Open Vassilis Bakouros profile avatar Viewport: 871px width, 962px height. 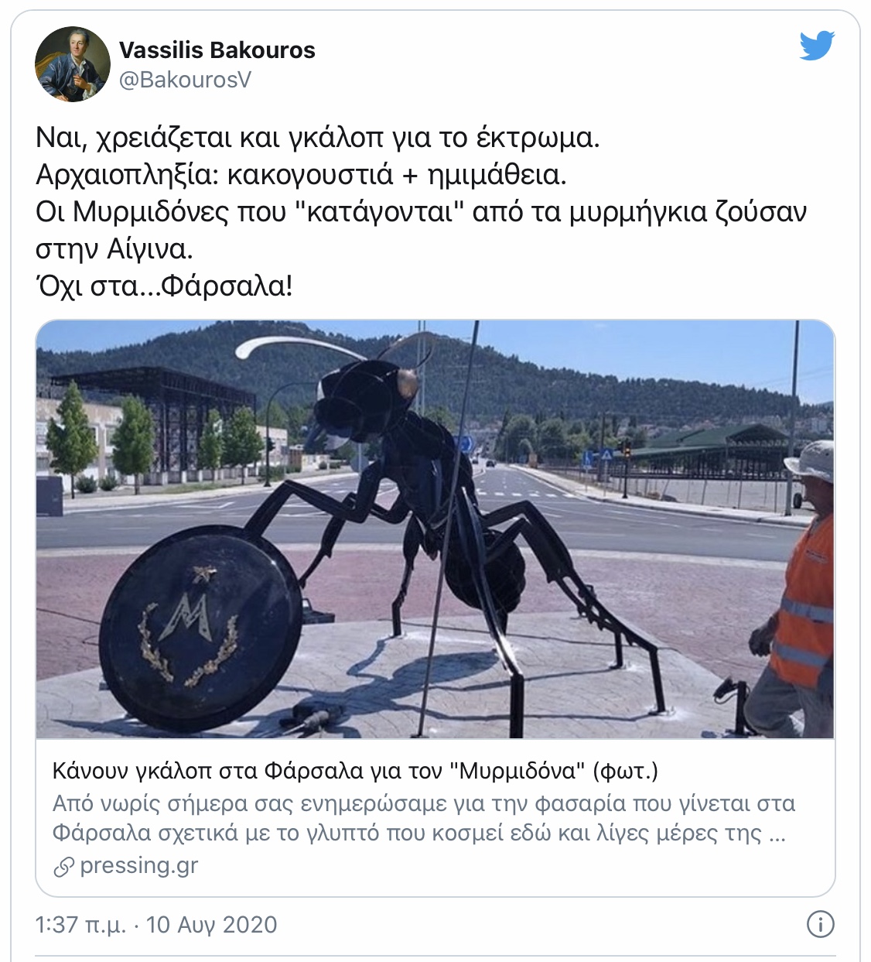(73, 64)
